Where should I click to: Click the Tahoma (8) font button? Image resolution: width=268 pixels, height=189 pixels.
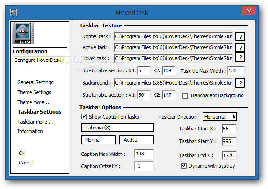pyautogui.click(x=118, y=128)
